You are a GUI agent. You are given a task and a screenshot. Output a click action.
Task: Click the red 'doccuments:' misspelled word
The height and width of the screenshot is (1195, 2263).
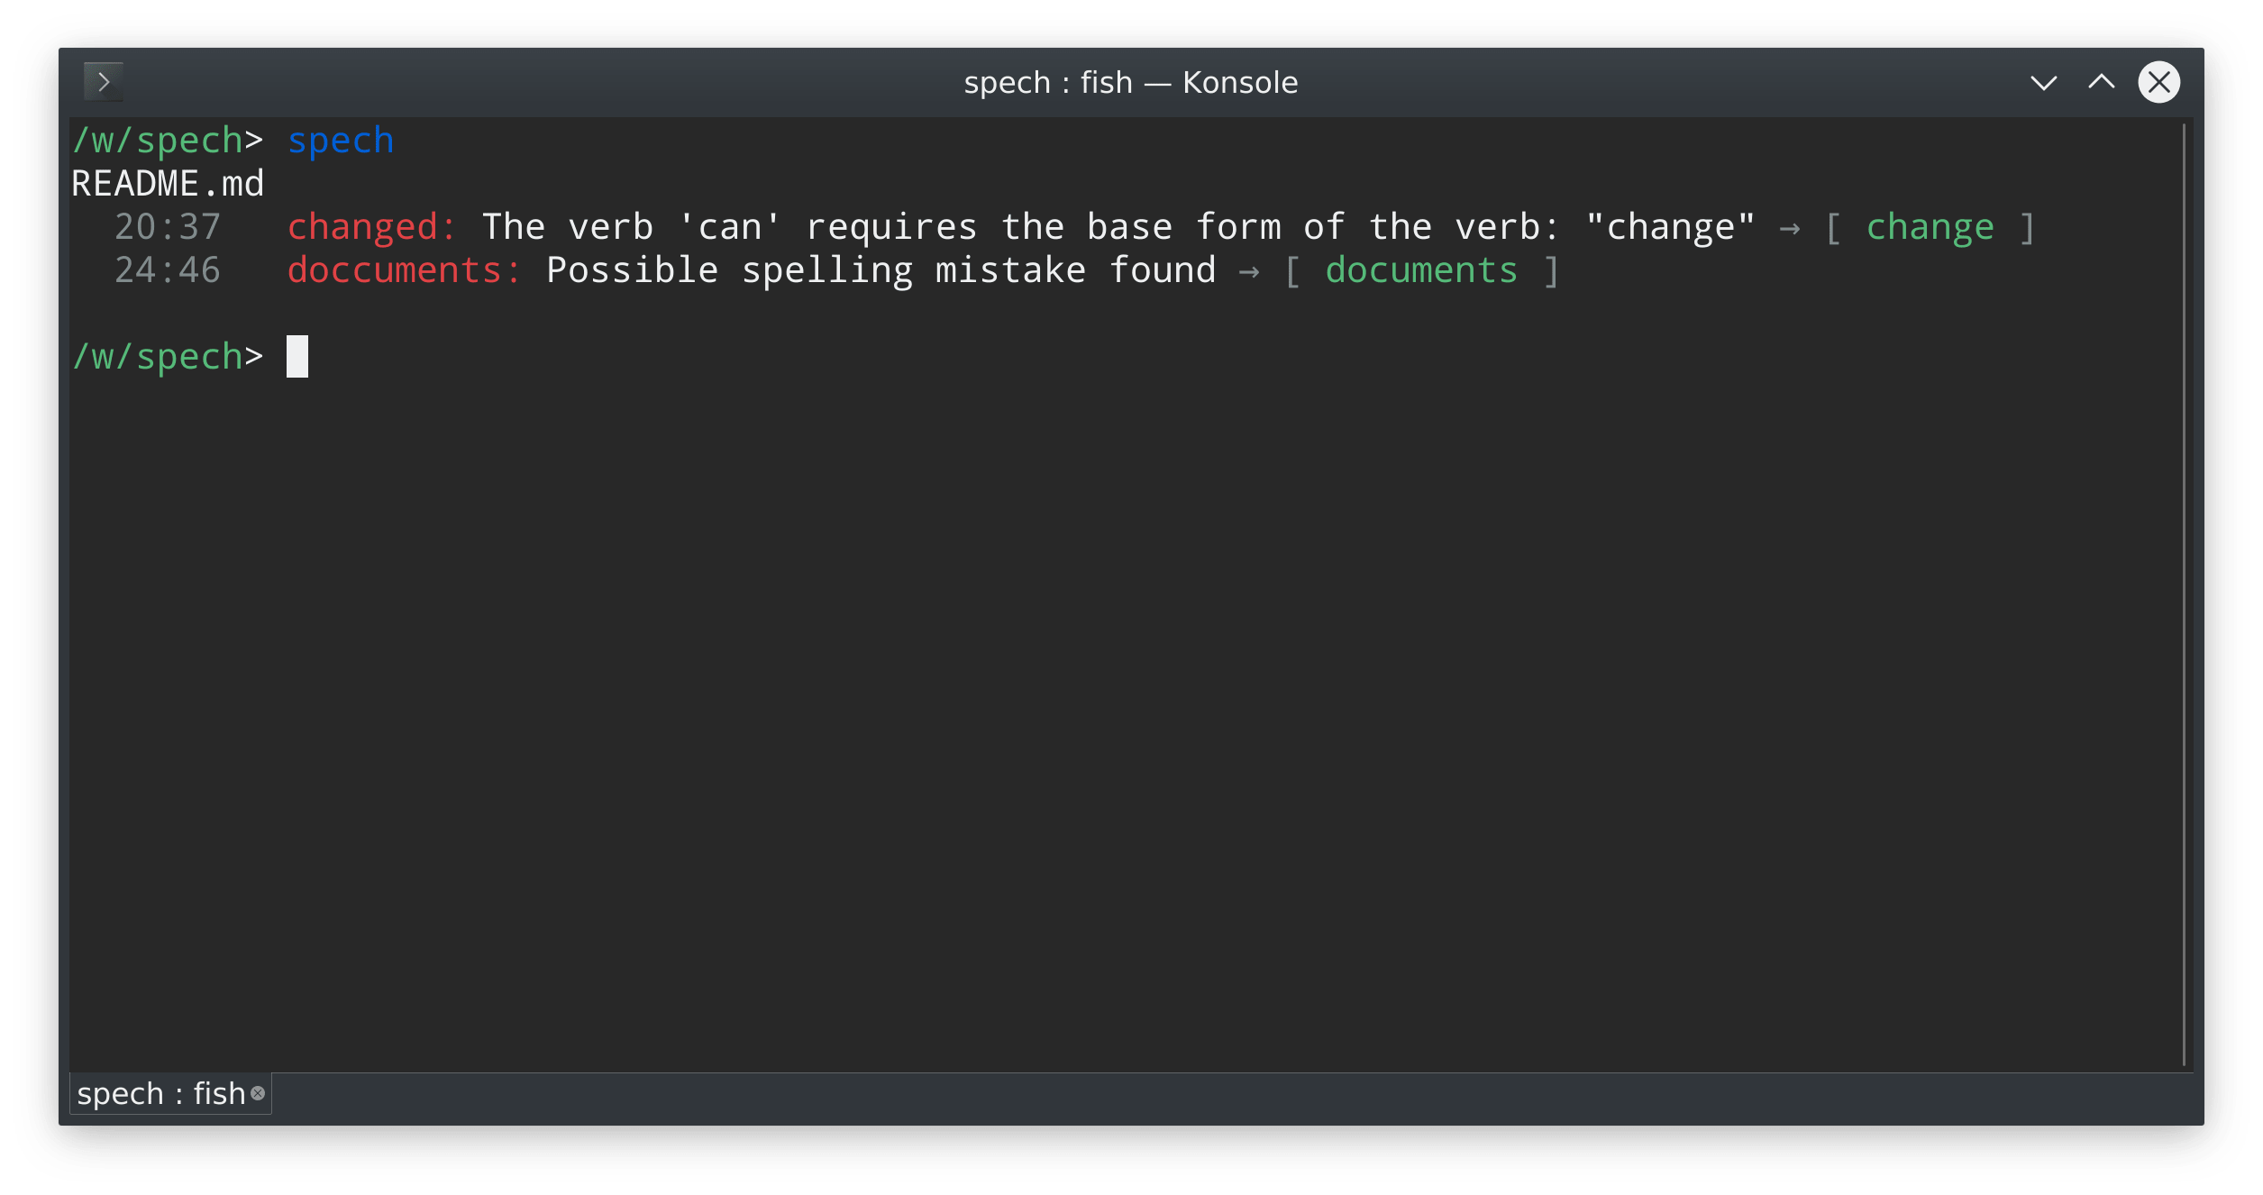pyautogui.click(x=404, y=270)
